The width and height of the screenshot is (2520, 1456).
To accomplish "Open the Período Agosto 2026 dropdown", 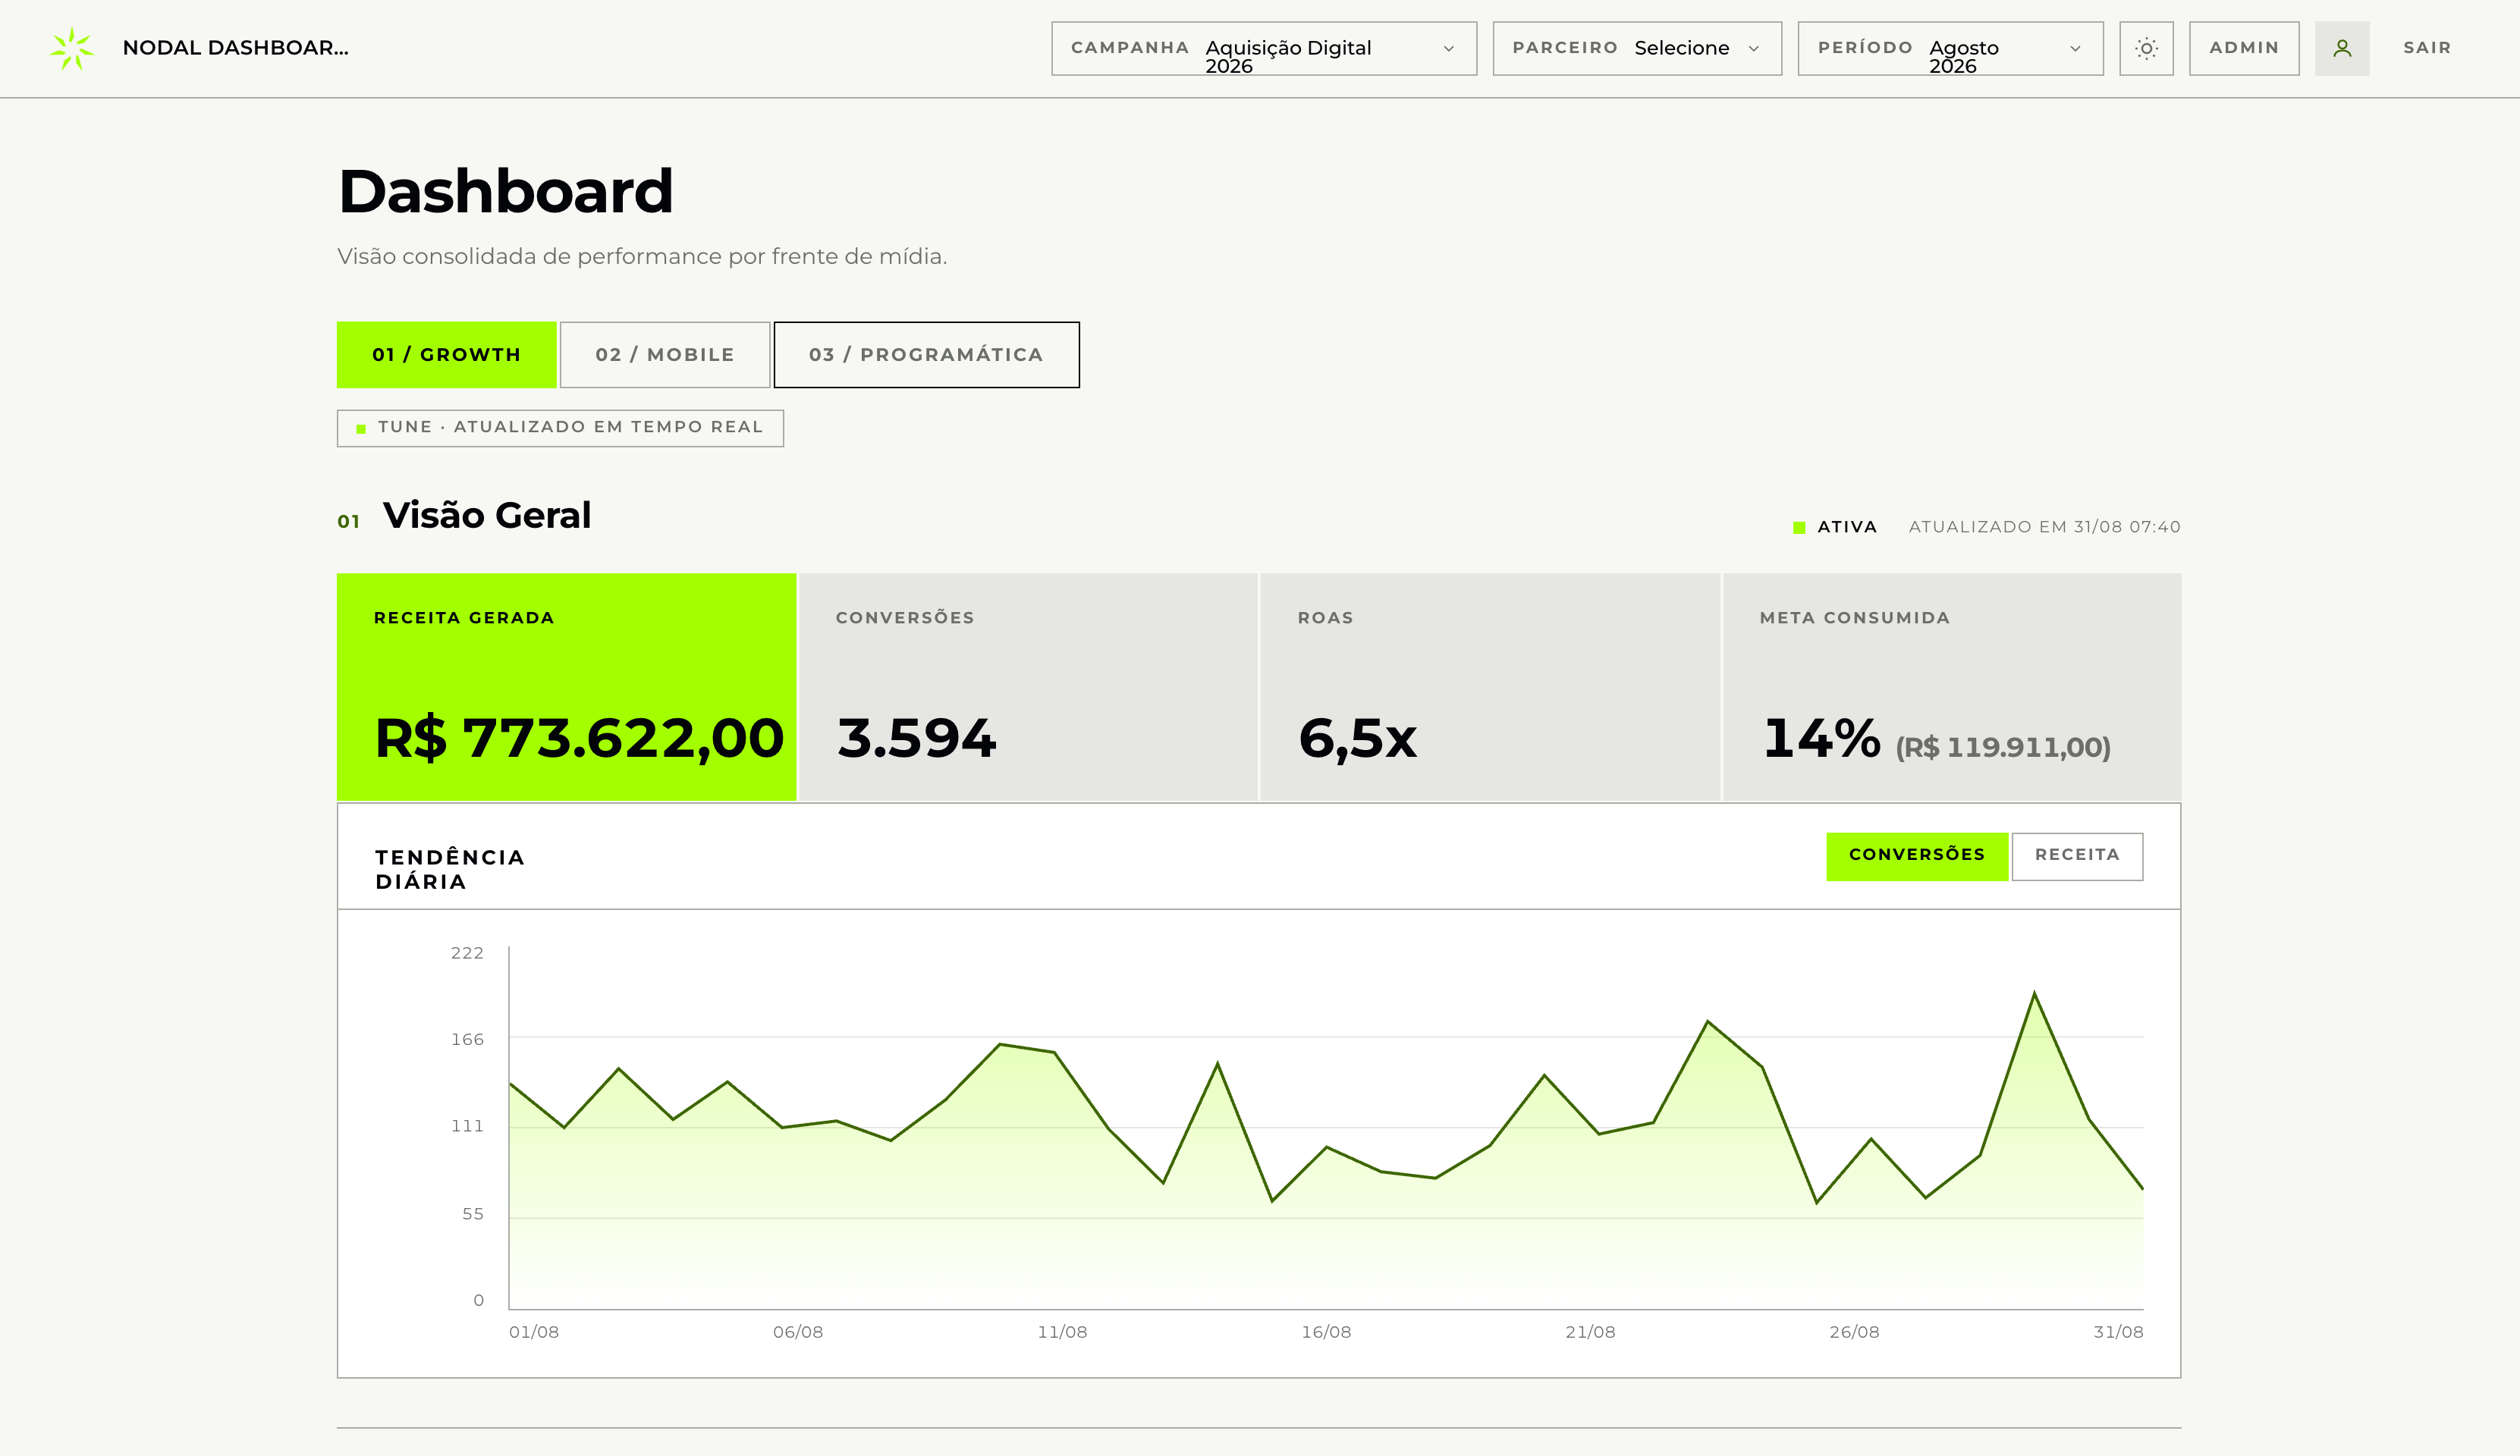I will click(1950, 48).
